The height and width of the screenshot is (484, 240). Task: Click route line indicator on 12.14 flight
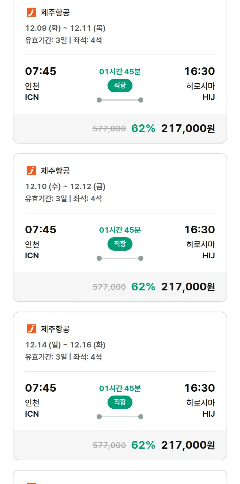120,417
